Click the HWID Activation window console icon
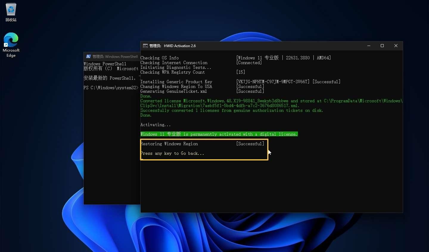This screenshot has height=252, width=429. (x=145, y=46)
